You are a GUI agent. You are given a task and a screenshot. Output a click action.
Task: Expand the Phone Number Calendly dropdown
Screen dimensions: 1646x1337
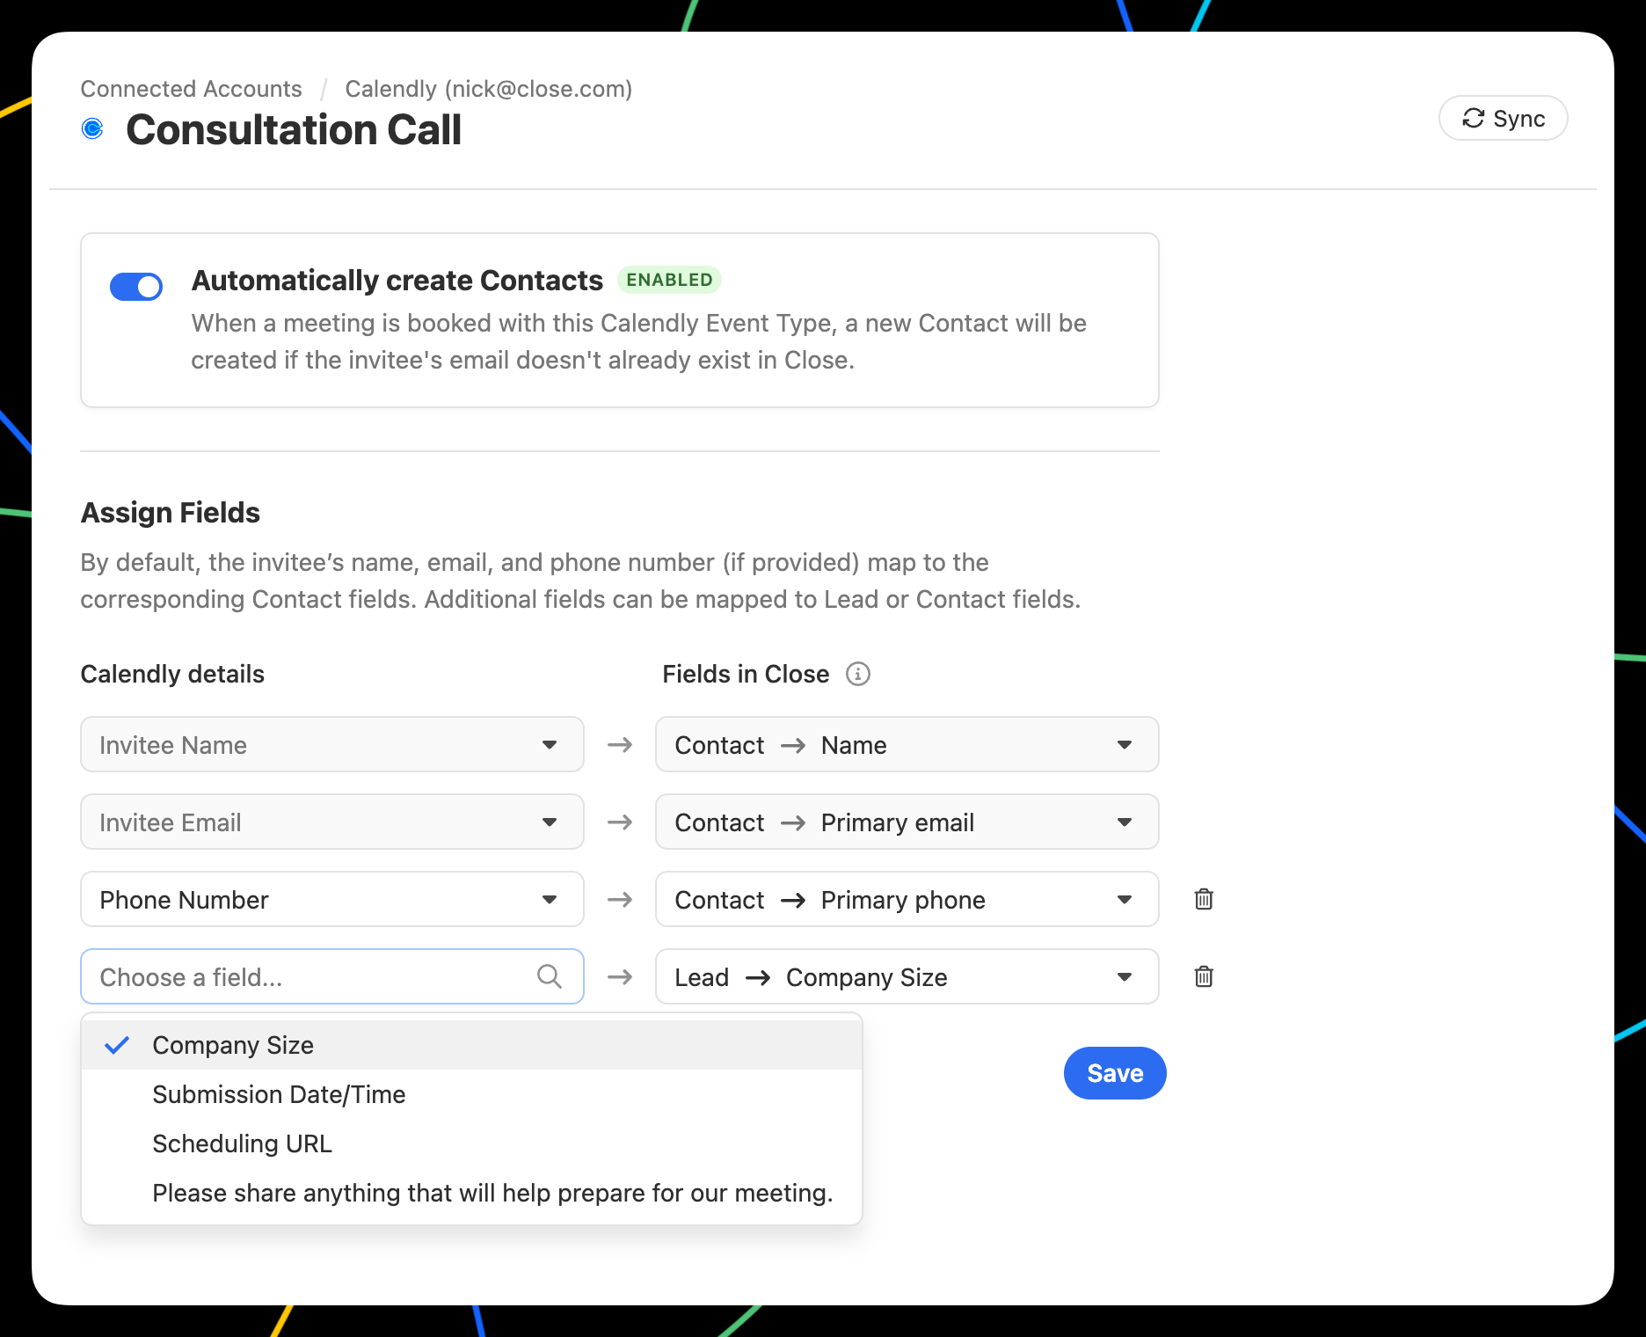pyautogui.click(x=332, y=899)
